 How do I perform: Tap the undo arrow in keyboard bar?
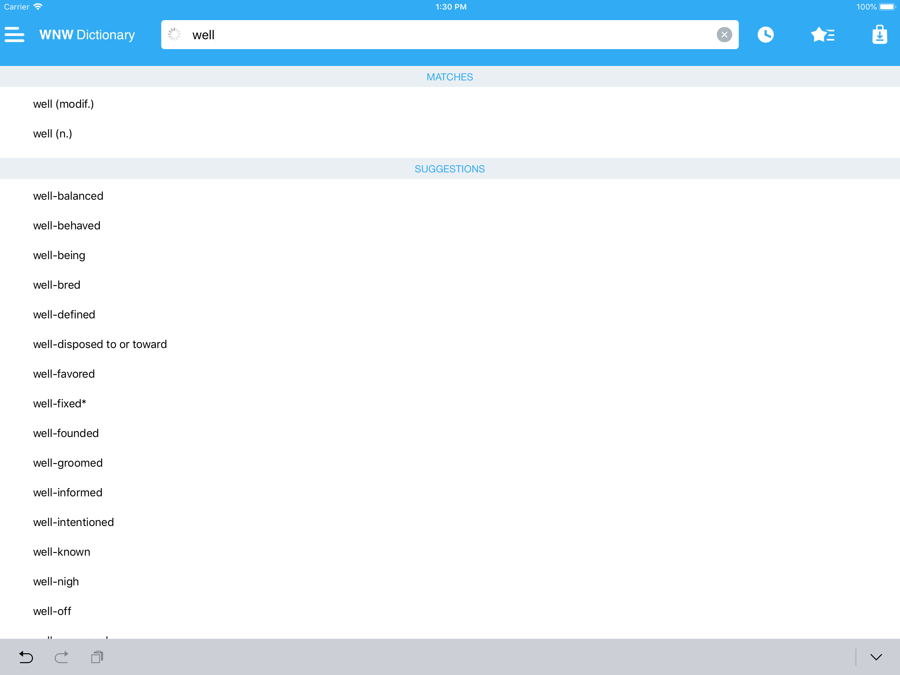[x=26, y=657]
